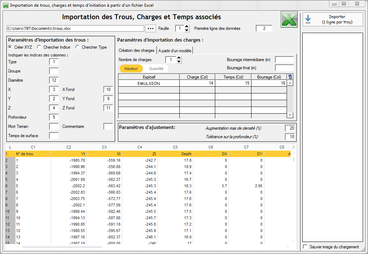Click the paste icon in charges table header
368x254 pixels.
(290, 77)
